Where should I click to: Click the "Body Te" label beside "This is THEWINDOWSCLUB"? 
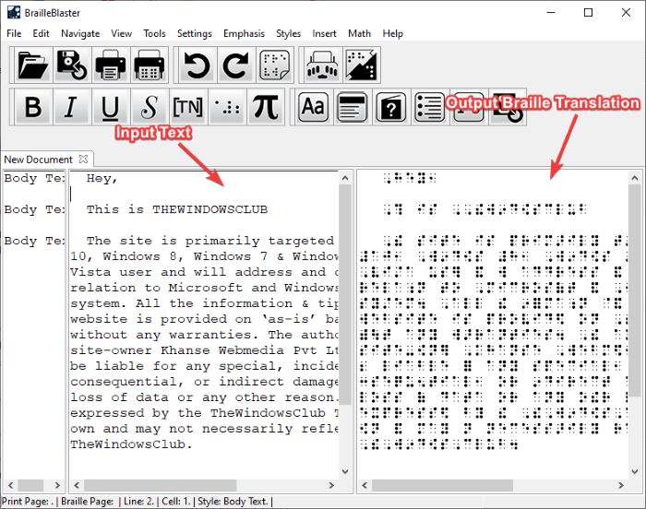34,209
